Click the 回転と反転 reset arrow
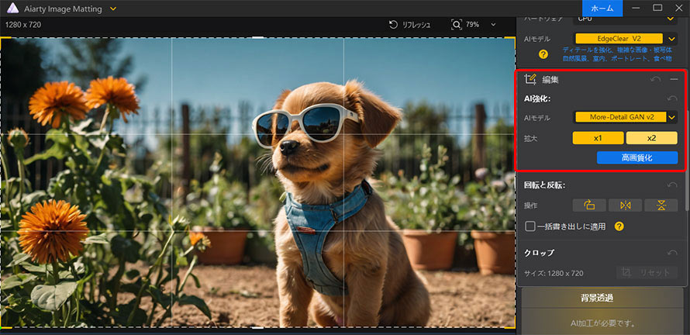Screen dimensions: 690x335 click(x=672, y=185)
